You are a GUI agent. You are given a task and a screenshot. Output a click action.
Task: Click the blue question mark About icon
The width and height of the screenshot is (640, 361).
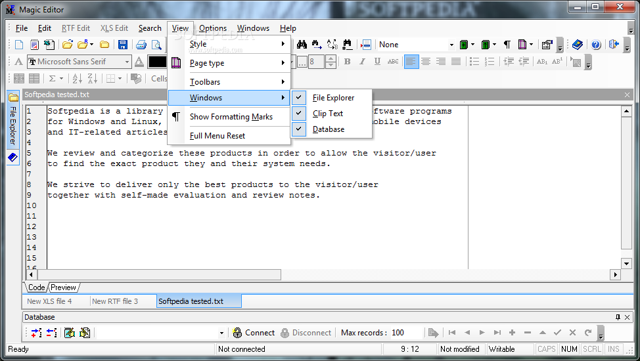tap(596, 45)
